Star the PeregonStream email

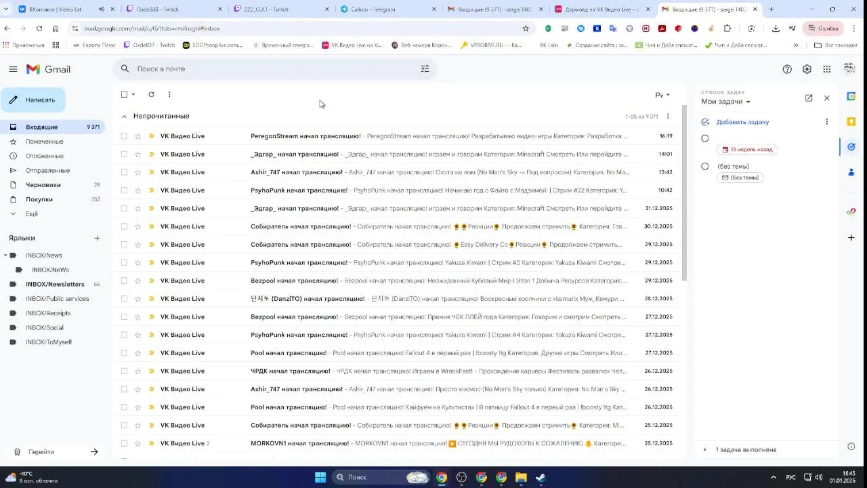point(138,136)
